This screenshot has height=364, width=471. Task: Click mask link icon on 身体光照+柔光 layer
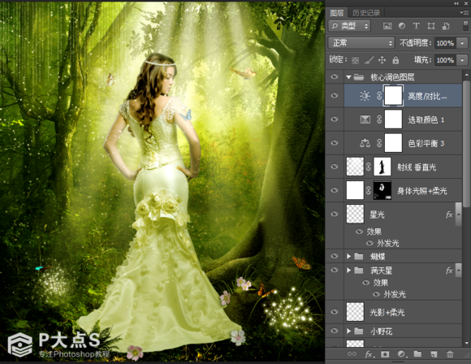(369, 190)
